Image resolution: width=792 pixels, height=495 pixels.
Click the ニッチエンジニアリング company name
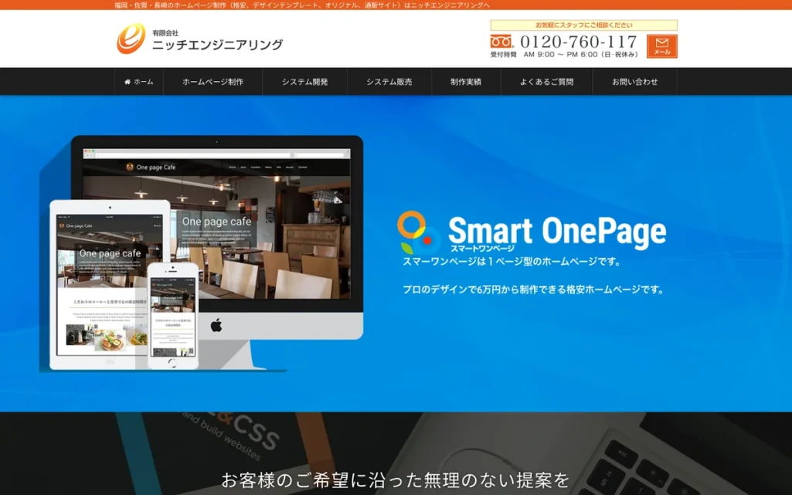[x=218, y=45]
